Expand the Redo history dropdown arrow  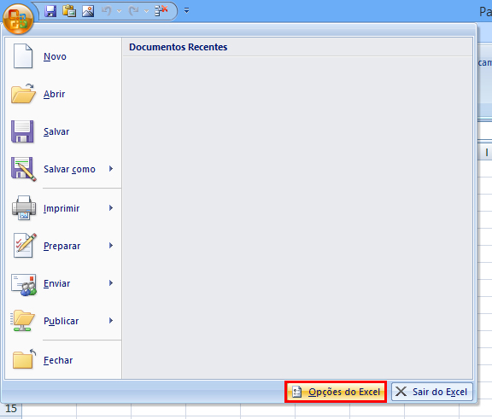[147, 11]
